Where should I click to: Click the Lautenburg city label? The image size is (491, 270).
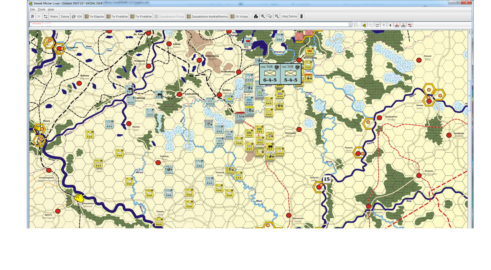point(191,94)
